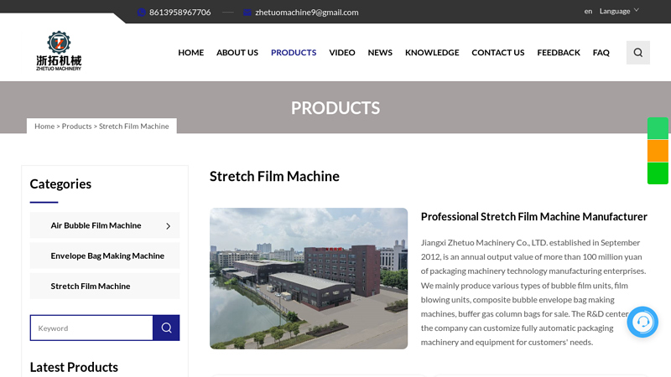The image size is (671, 377).
Task: Open the FEEDBACK menu item
Action: [x=559, y=53]
